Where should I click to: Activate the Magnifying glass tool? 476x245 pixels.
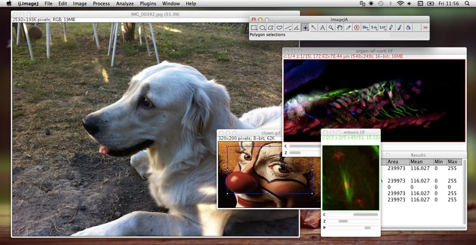coord(331,28)
